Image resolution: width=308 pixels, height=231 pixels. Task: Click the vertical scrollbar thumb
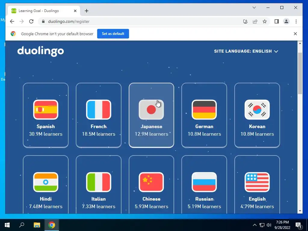pos(300,73)
